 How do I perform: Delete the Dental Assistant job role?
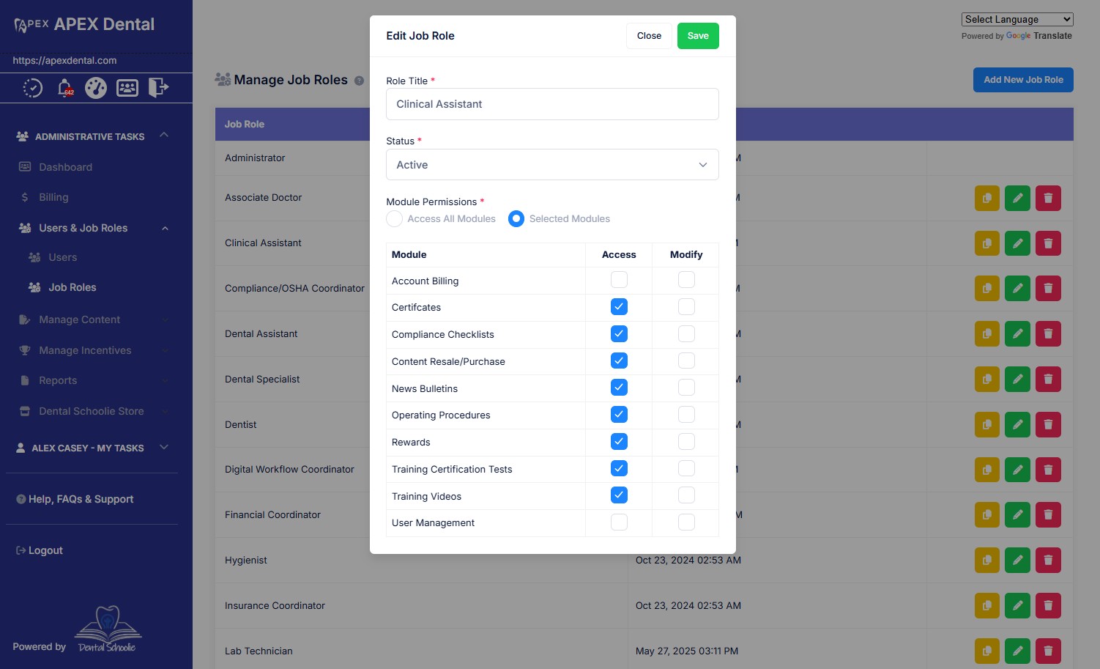click(x=1049, y=334)
